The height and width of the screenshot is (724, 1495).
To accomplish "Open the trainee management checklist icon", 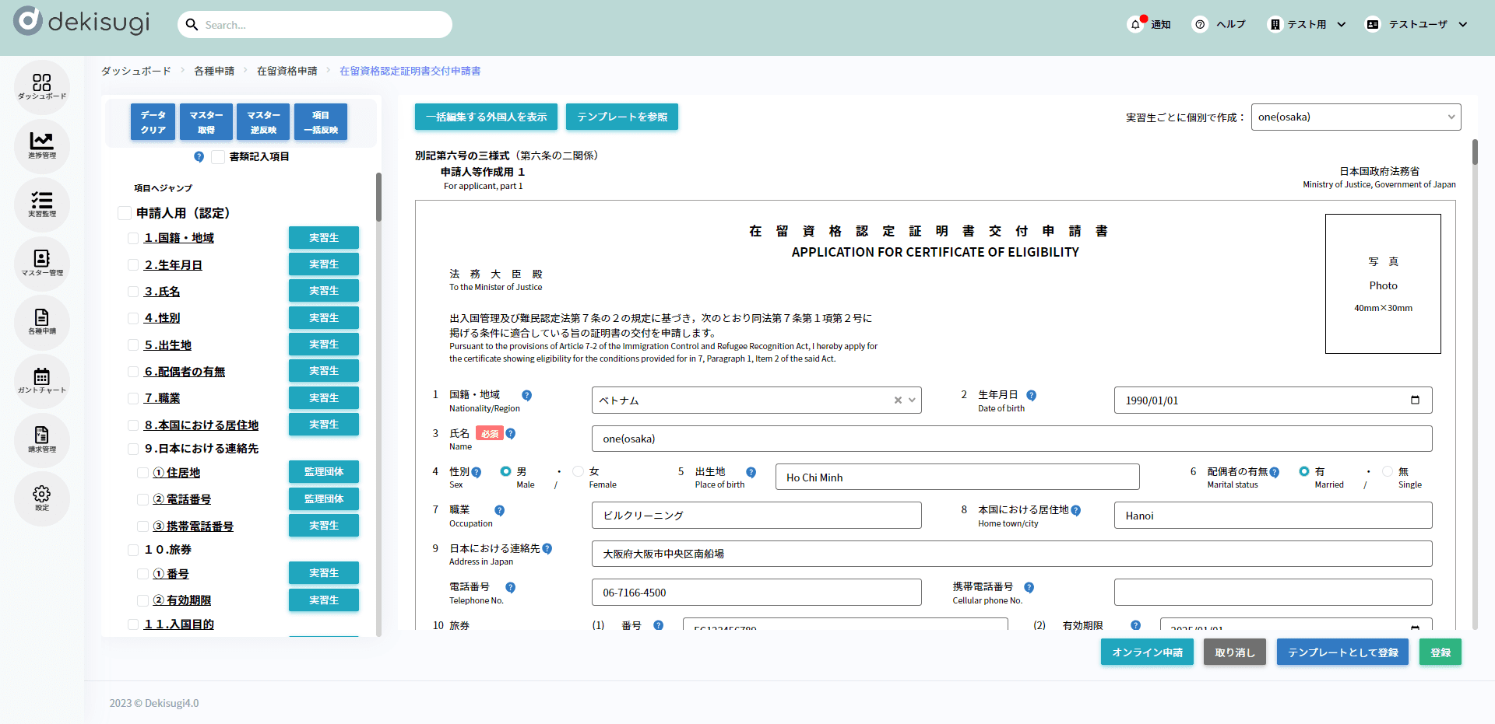I will (42, 204).
